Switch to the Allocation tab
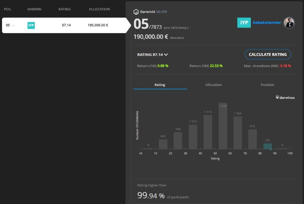The height and width of the screenshot is (204, 304). tap(213, 85)
